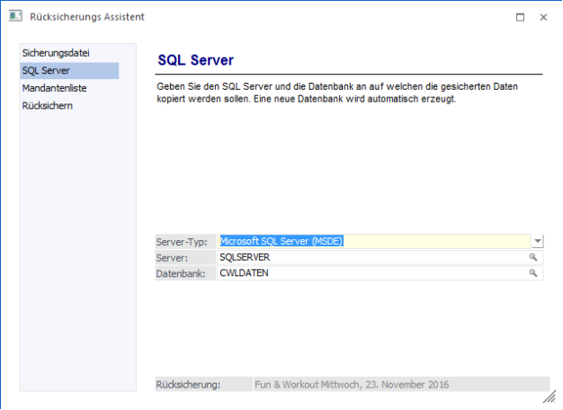
Task: Click the Server-Typ label
Action: point(183,242)
